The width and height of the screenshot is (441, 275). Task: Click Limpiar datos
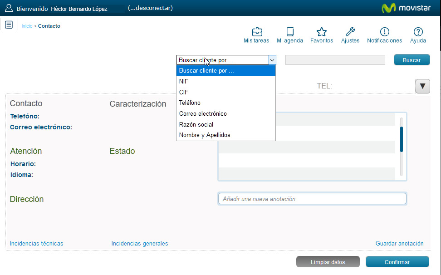click(328, 261)
